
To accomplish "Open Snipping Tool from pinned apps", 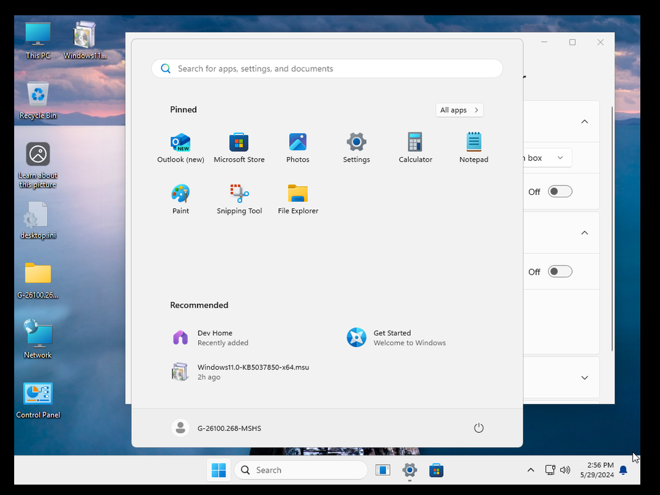I will click(239, 199).
